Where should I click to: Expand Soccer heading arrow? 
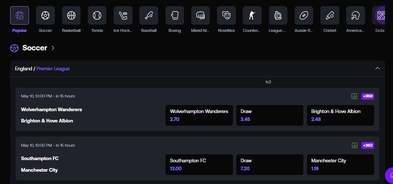coord(53,48)
